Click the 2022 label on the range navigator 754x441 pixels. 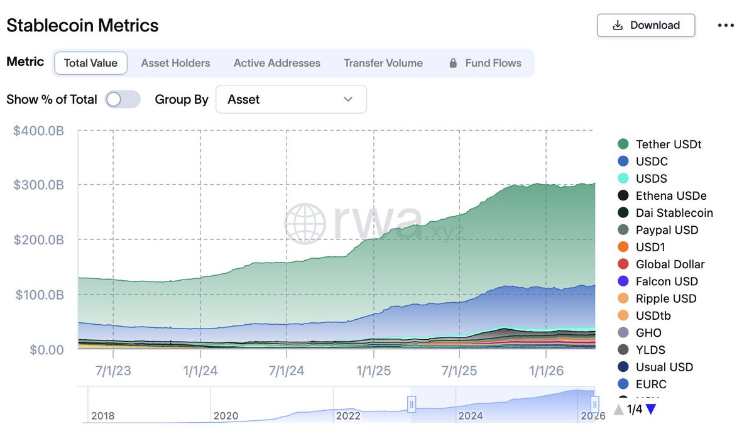click(348, 416)
